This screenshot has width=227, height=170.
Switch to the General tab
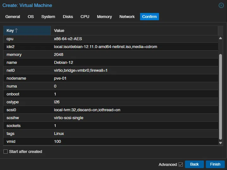(13, 17)
